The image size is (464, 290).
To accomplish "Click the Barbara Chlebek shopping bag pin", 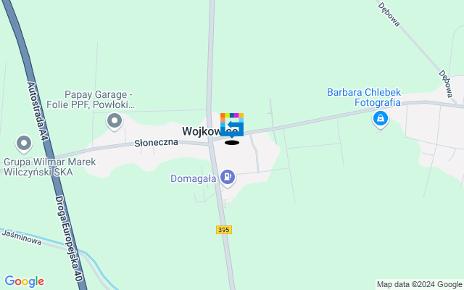I will tap(381, 119).
